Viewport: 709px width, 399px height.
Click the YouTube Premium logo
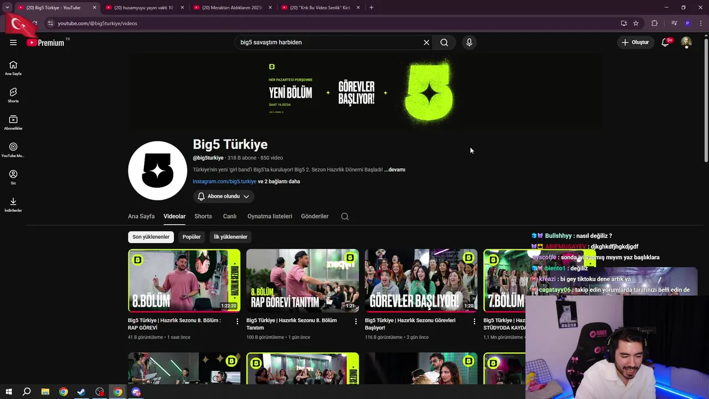[47, 43]
